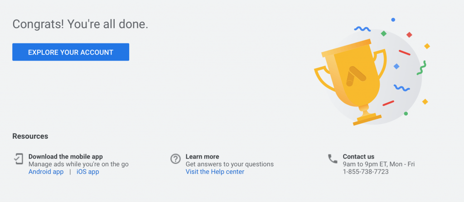Click the Manage ads while on the go text
The image size is (464, 202).
pyautogui.click(x=78, y=164)
